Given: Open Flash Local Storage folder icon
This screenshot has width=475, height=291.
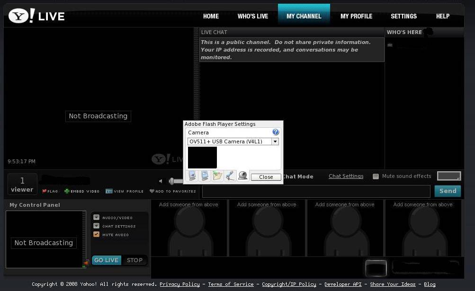Looking at the screenshot, I should click(x=217, y=176).
